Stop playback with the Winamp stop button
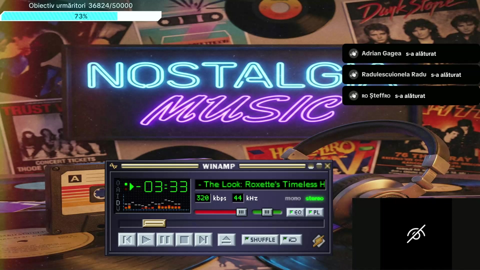The width and height of the screenshot is (480, 270). tap(184, 240)
